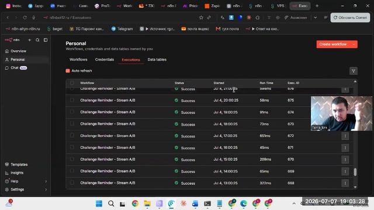Show hidden system tray icons chevron
The width and height of the screenshot is (374, 210).
[x=294, y=204]
